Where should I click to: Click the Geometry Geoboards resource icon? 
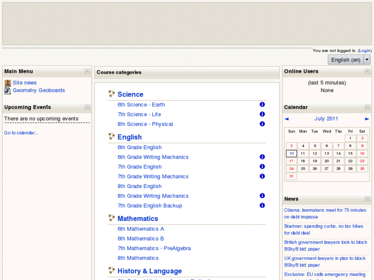[x=8, y=90]
